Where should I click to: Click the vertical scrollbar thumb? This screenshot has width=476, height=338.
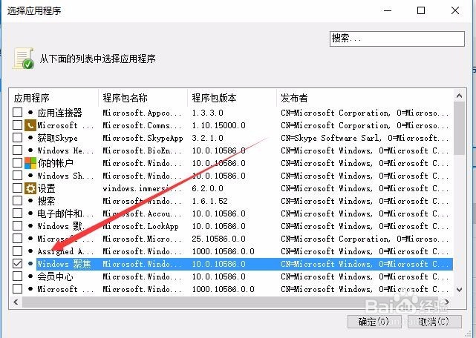460,128
